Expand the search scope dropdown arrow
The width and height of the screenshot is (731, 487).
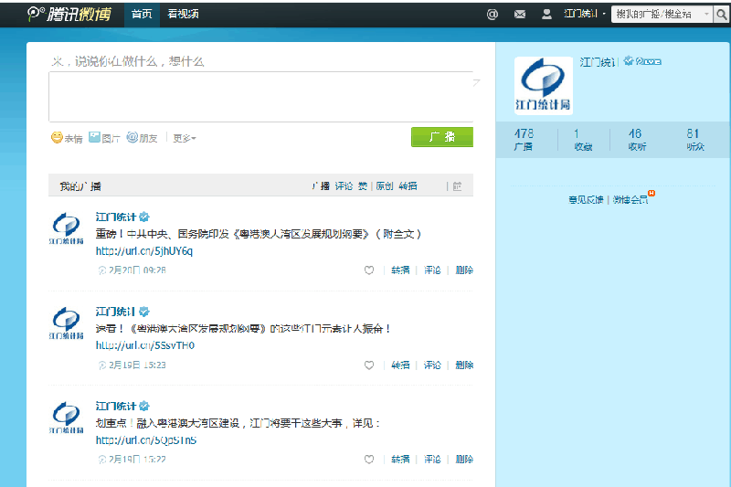706,15
